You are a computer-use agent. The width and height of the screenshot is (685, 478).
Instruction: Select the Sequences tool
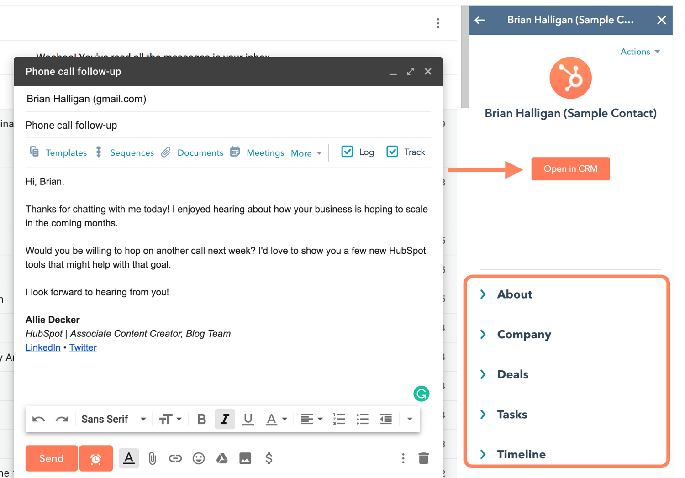coord(132,152)
